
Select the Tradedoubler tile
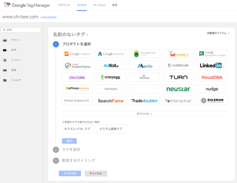pos(145,101)
